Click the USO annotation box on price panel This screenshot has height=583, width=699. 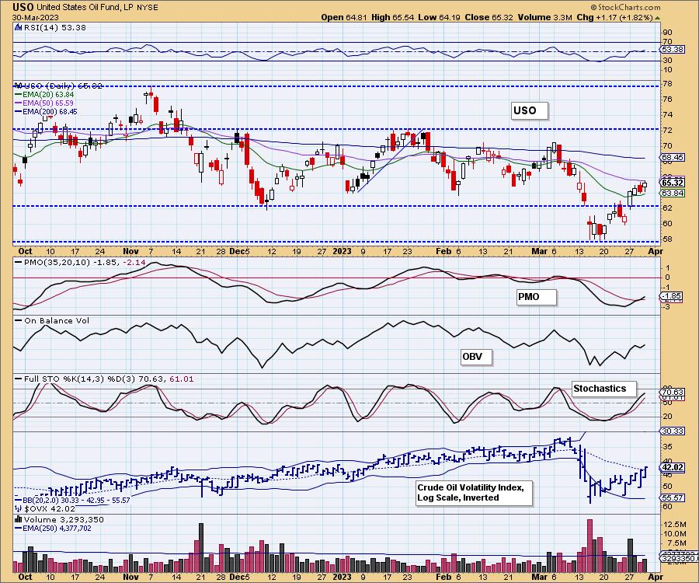530,110
